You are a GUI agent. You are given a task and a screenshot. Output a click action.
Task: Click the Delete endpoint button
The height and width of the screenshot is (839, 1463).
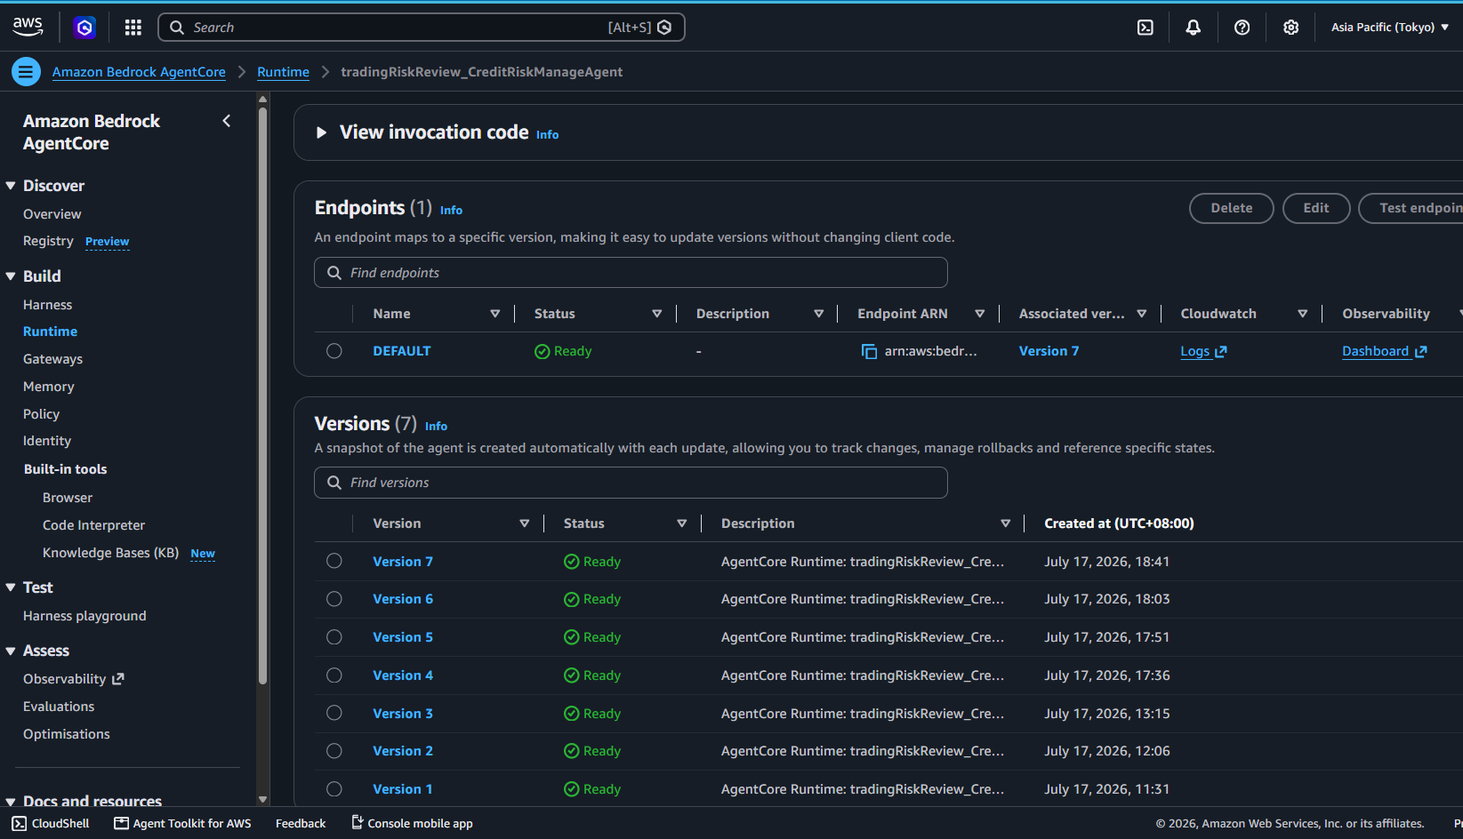pos(1232,208)
